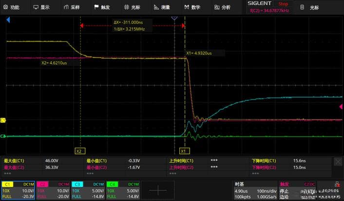Viewport: 344px width, 201px height.
Task: Select the X1 cursor label at grid bottom
Action: click(x=185, y=151)
